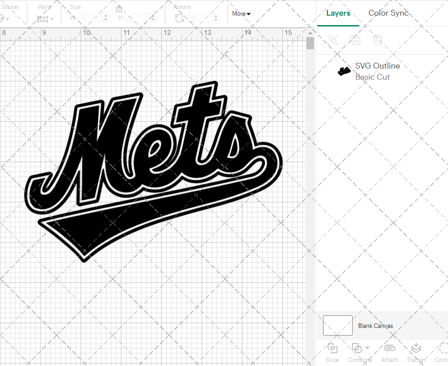
Task: Expand the Sticker dropdown arrow
Action: coord(8,19)
